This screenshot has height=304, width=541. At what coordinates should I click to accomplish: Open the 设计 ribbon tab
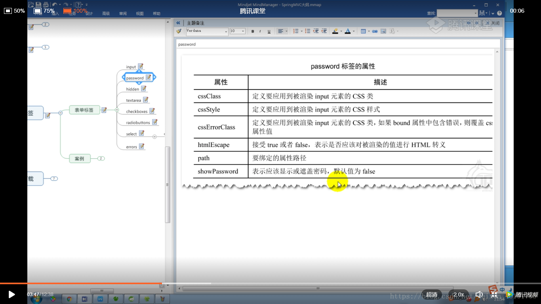point(89,13)
